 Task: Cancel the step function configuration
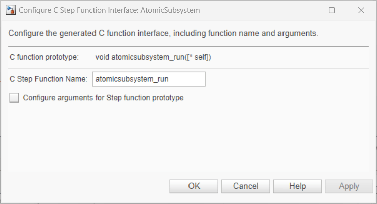pyautogui.click(x=246, y=186)
